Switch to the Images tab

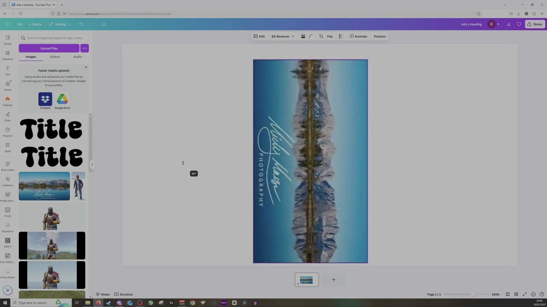click(31, 57)
